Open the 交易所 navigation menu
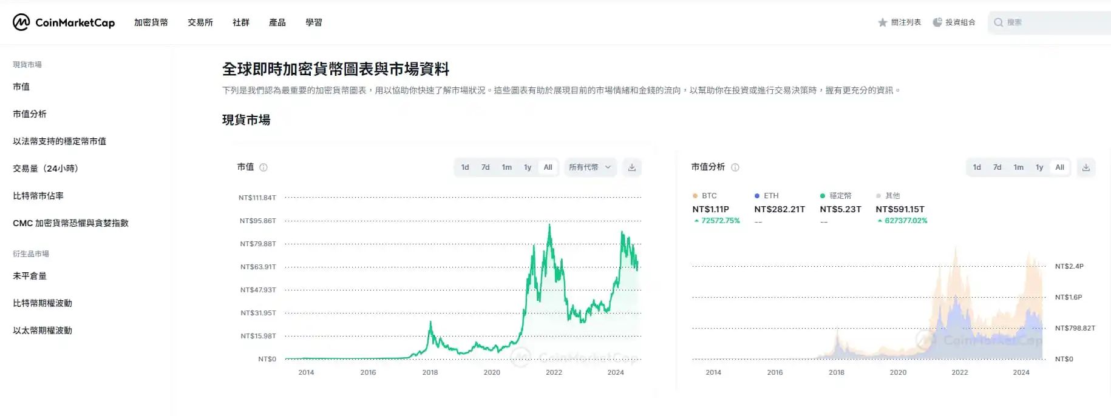 [200, 22]
